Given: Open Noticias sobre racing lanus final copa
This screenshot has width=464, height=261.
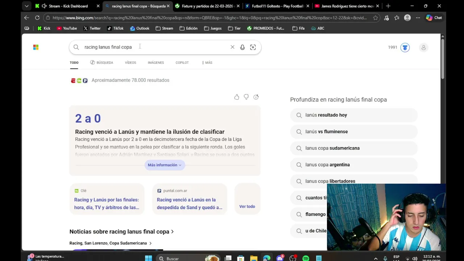Looking at the screenshot, I should 121,232.
